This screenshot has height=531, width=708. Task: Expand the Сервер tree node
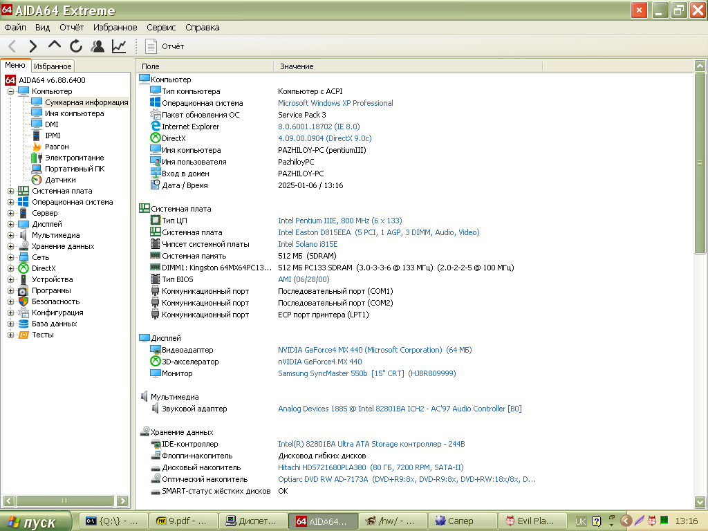tap(11, 214)
